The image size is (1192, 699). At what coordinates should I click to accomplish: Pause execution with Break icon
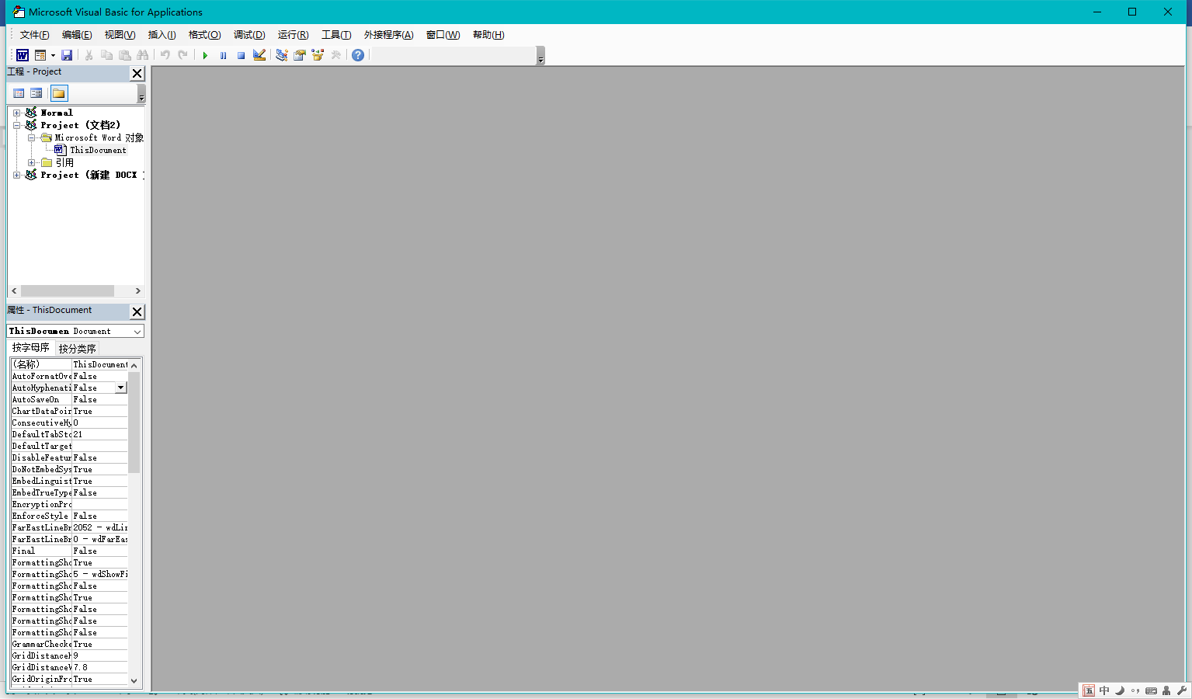click(223, 55)
